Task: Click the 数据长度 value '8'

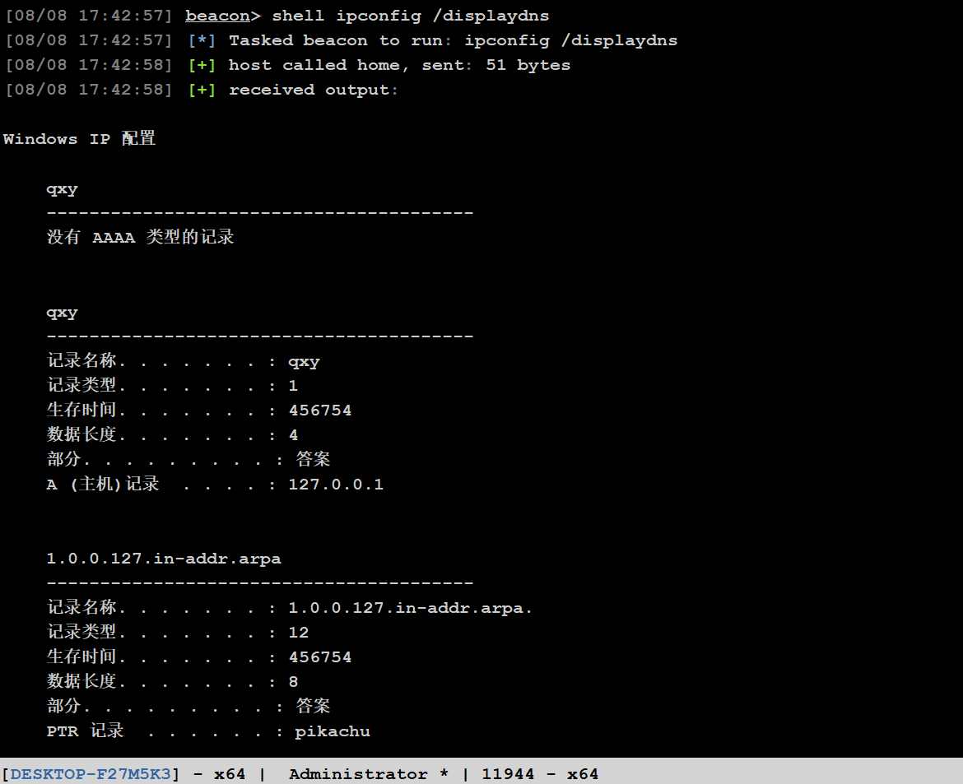Action: click(293, 682)
